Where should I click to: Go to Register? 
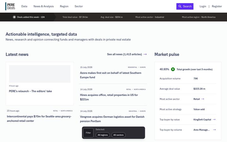[x=217, y=6]
